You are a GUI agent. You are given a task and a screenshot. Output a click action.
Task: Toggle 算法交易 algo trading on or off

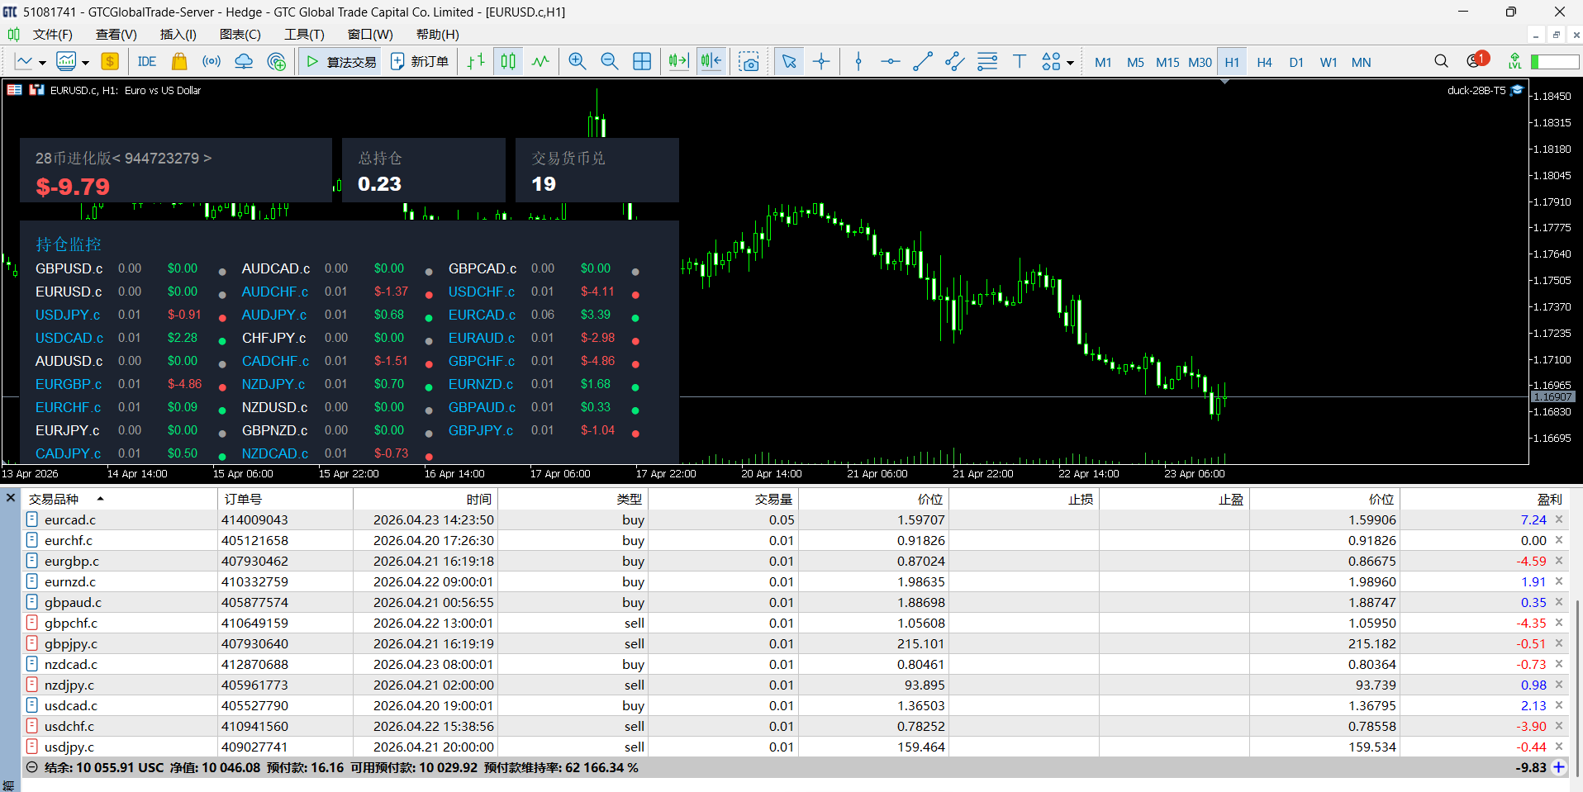pos(341,62)
